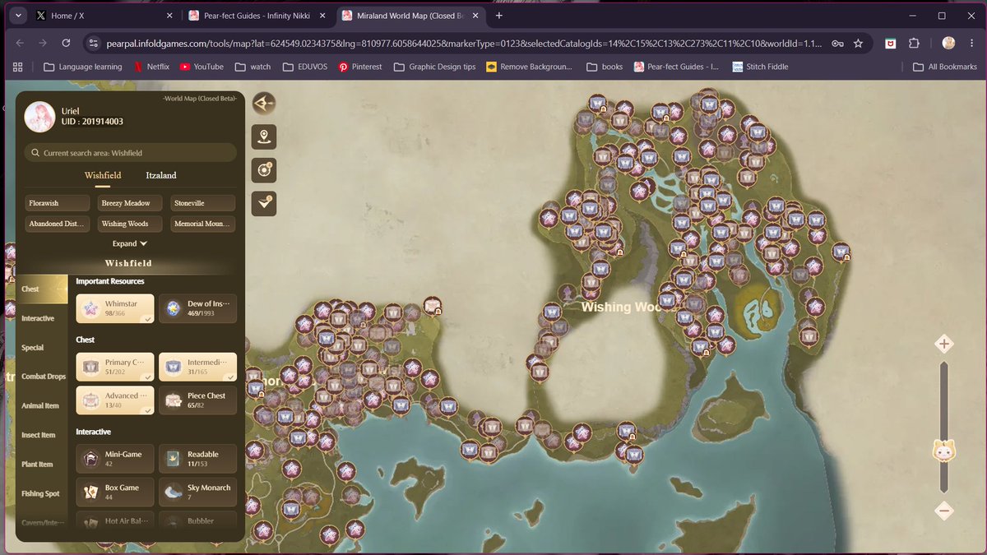Click the cat-face zoom slider handle
Screen dimensions: 987x555
click(943, 451)
